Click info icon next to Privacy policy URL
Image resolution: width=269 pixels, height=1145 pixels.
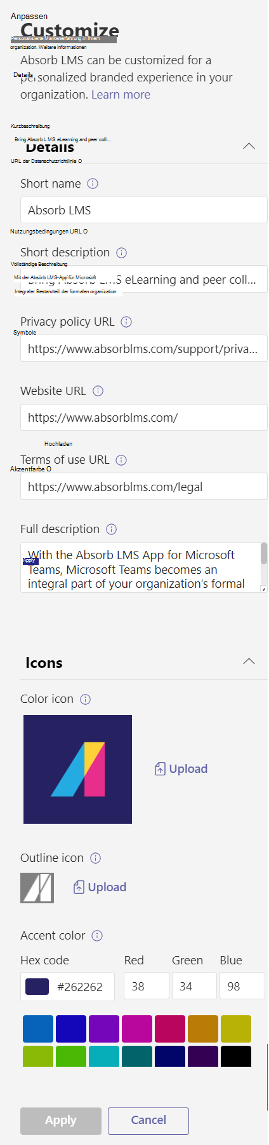(x=126, y=322)
